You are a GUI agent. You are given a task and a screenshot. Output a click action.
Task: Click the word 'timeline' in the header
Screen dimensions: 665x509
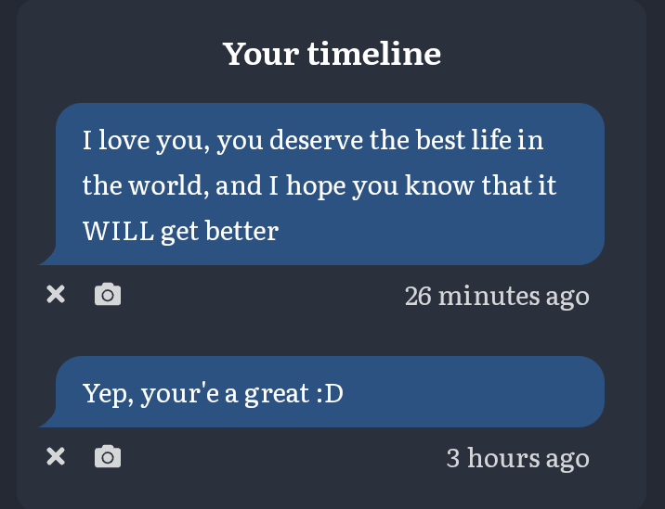click(374, 54)
